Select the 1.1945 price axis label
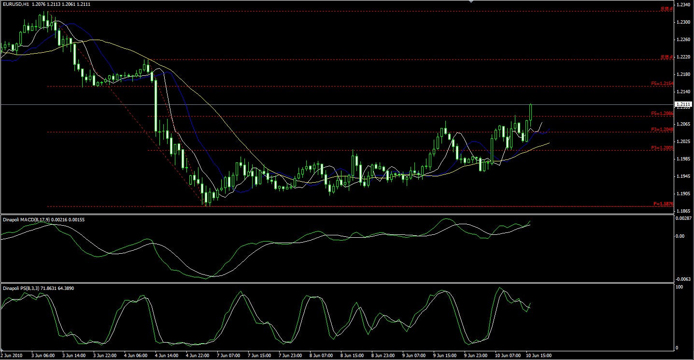The height and width of the screenshot is (360, 694). [x=683, y=176]
